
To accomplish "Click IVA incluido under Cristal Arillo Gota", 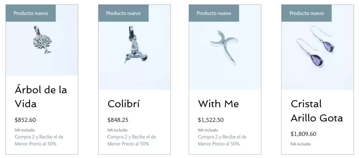I will (301, 144).
